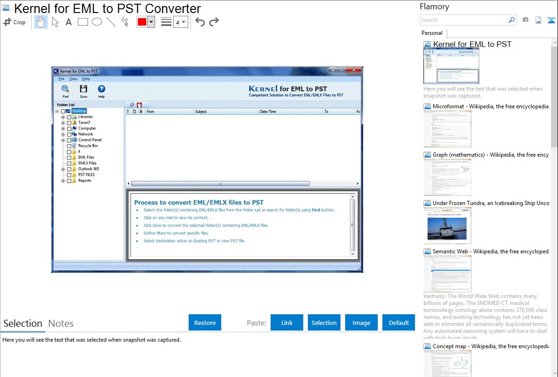Select the arrow pointer tool

pos(55,22)
